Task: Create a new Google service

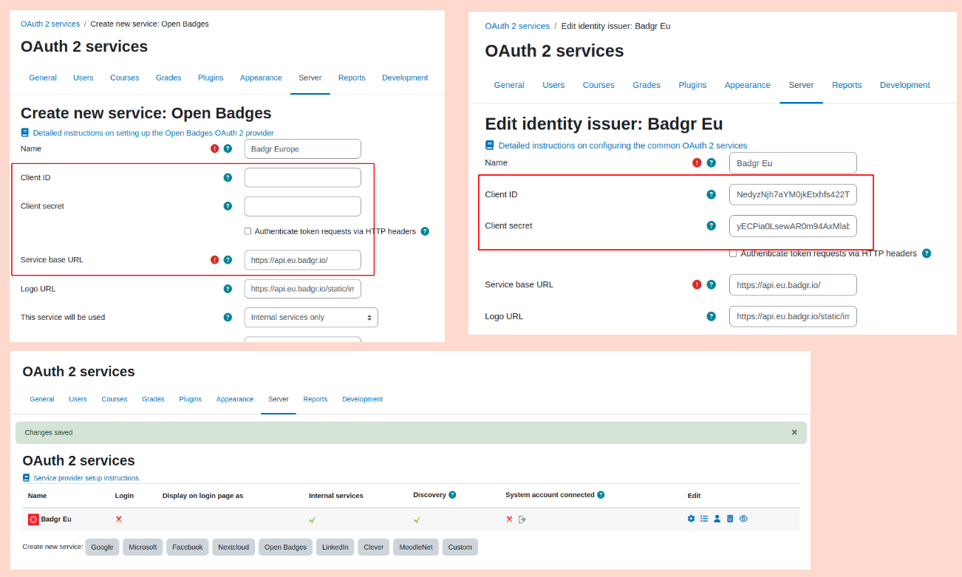Action: tap(102, 547)
